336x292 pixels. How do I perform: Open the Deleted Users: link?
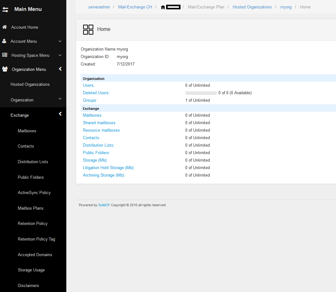[x=96, y=93]
